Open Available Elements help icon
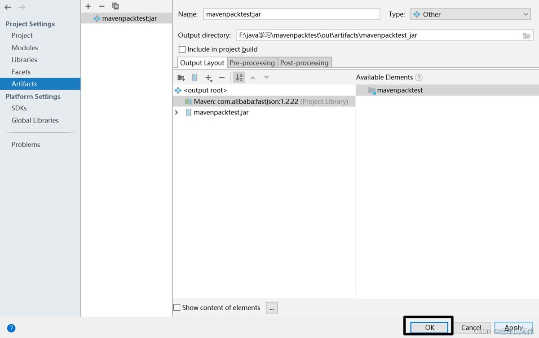539x338 pixels. (419, 78)
